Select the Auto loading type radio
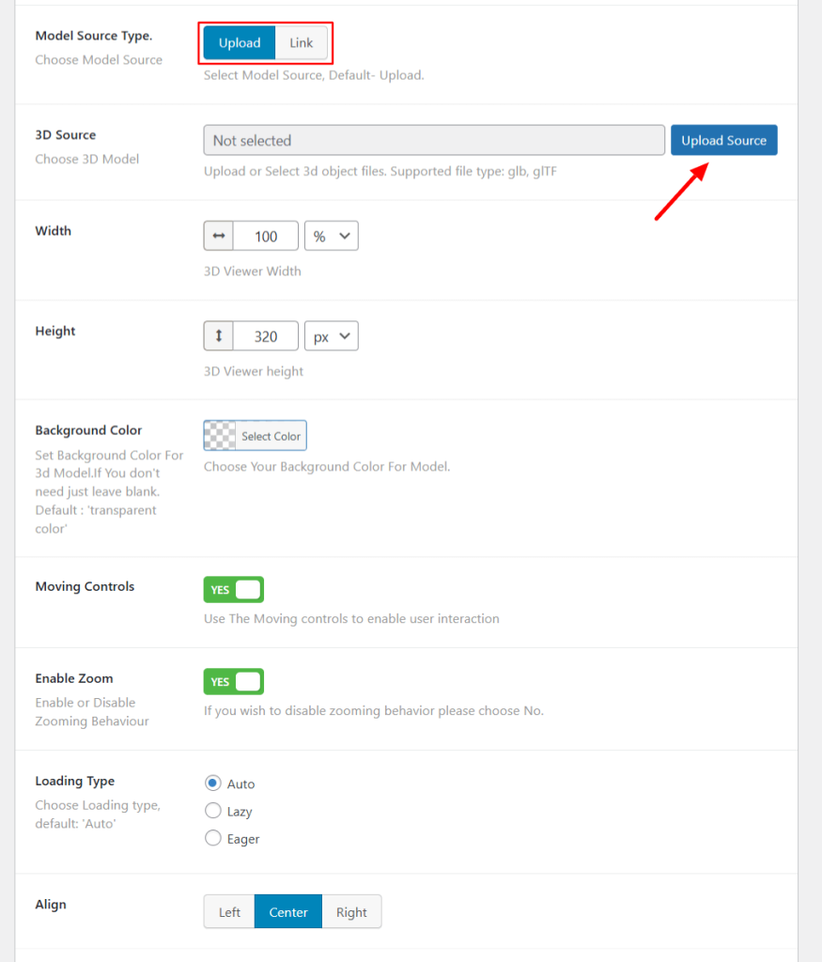This screenshot has height=962, width=822. 213,784
